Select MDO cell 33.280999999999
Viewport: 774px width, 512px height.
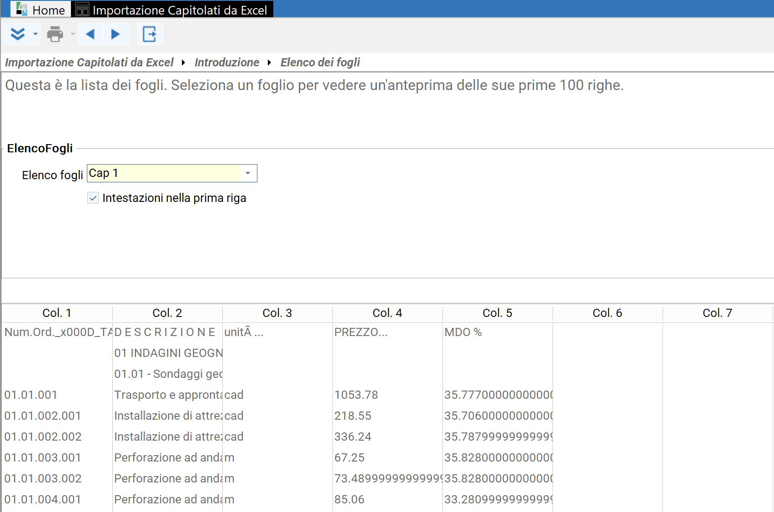498,499
